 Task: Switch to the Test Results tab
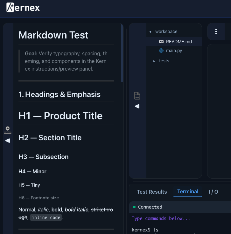click(152, 192)
